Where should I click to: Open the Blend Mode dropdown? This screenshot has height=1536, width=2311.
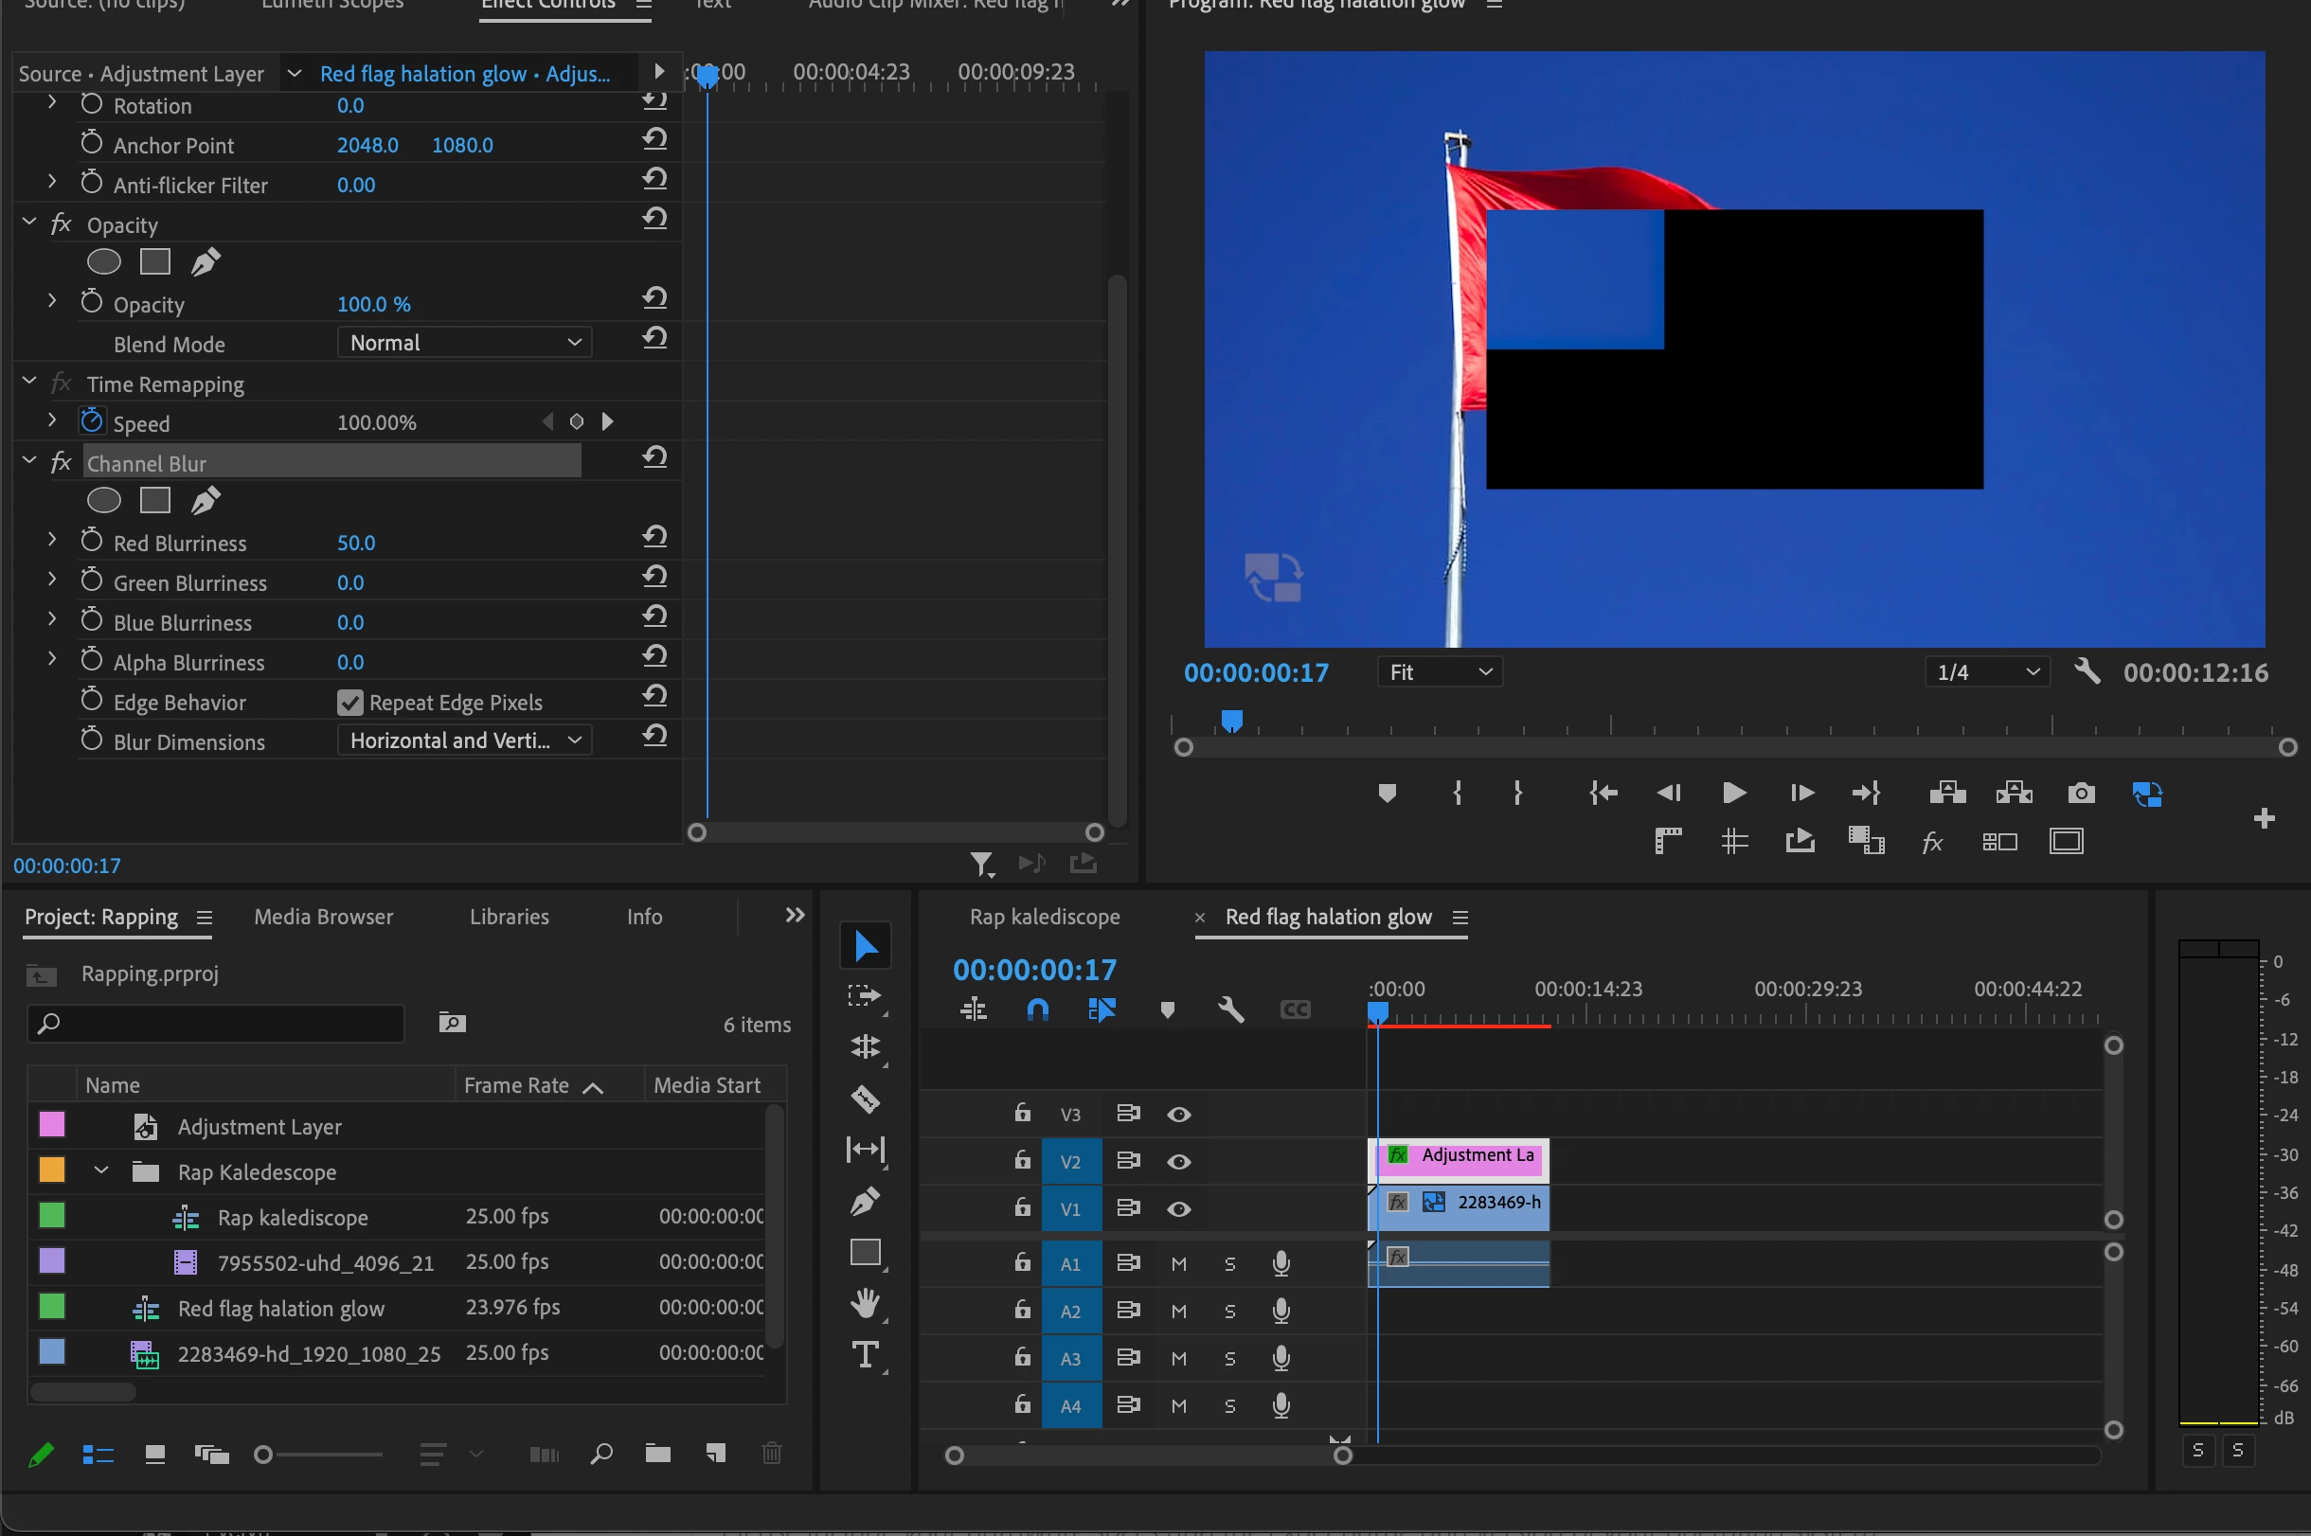[x=464, y=343]
